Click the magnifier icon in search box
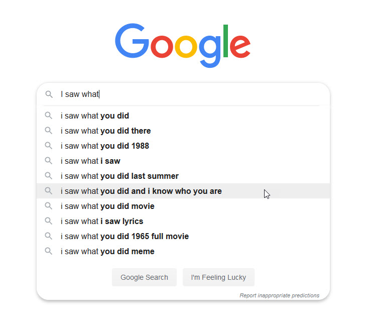 tap(49, 94)
